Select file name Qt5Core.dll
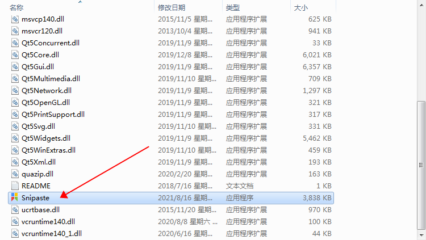Viewport: 426px width, 240px height. [40, 55]
